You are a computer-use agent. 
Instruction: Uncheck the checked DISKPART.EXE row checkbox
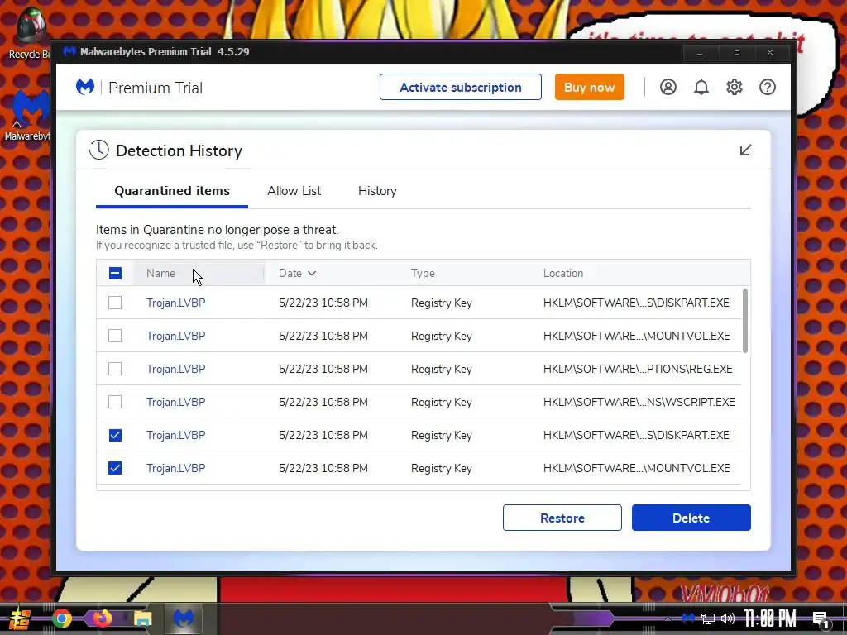(x=115, y=435)
